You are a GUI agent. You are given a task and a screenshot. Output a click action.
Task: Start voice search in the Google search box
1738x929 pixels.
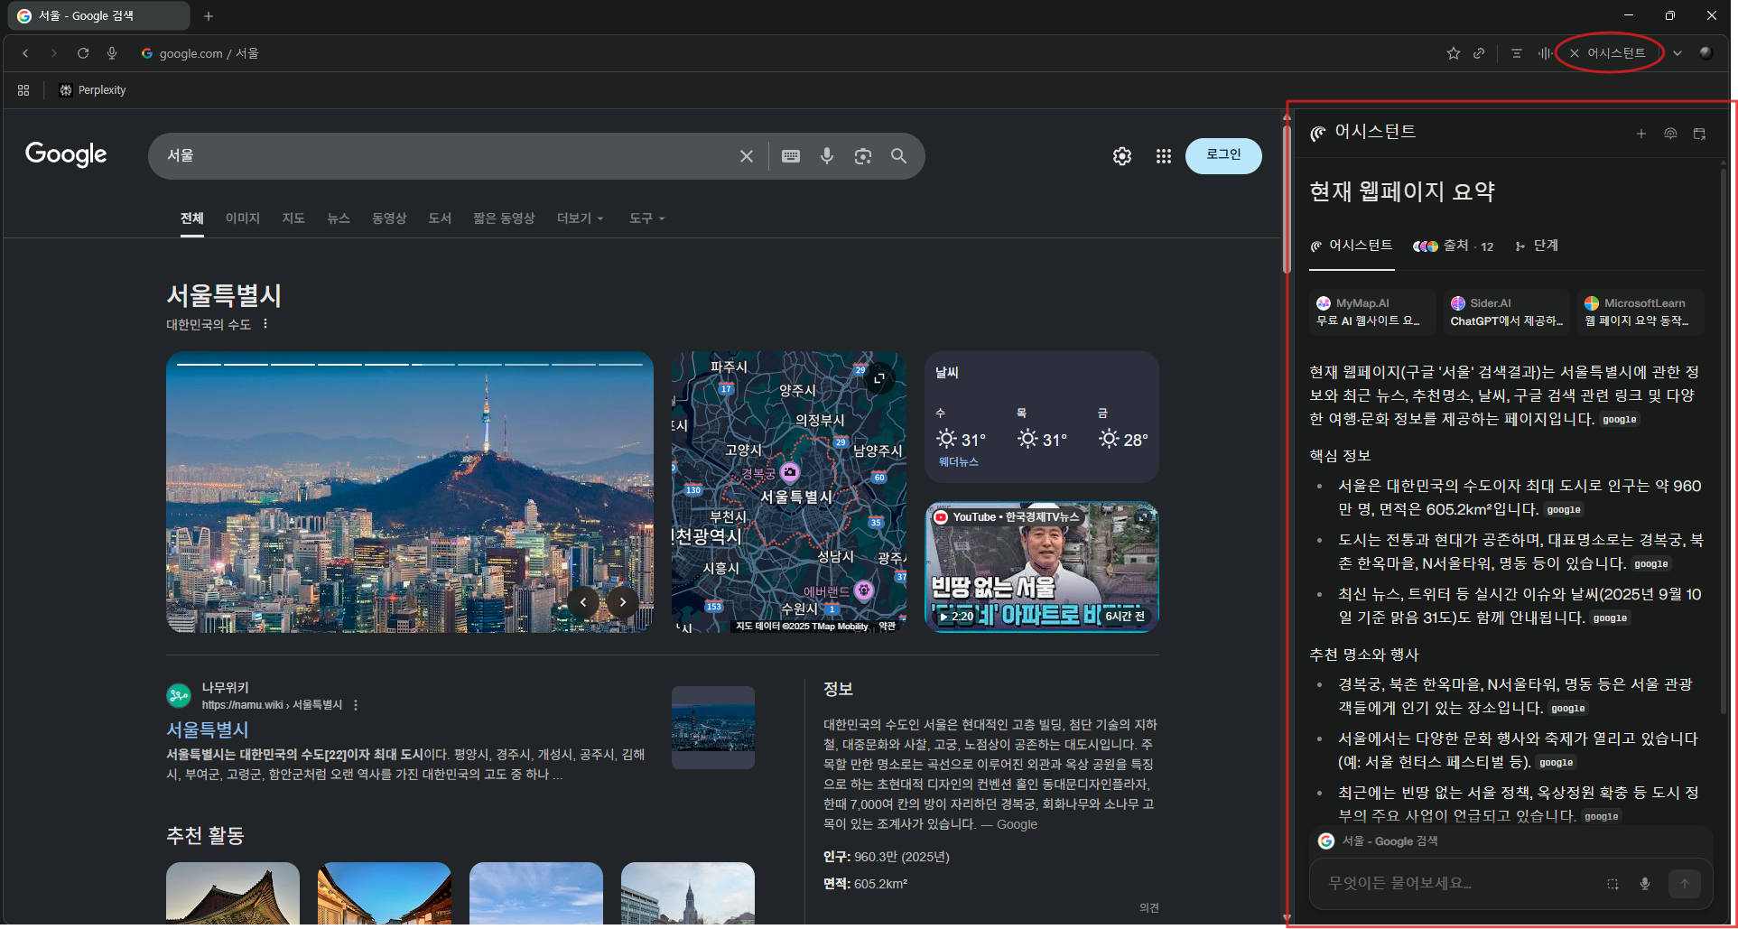827,156
